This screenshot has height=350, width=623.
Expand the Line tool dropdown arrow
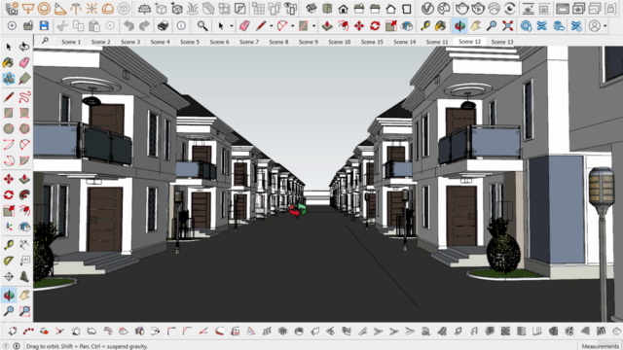(x=271, y=26)
